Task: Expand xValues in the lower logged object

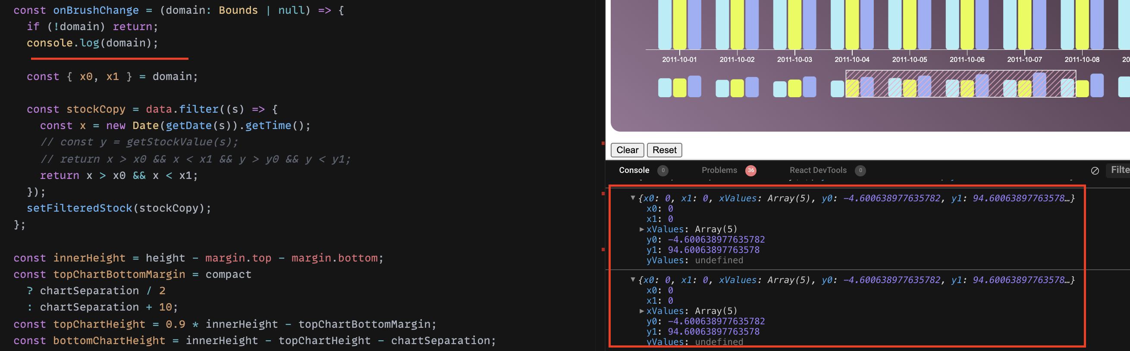Action: 642,311
